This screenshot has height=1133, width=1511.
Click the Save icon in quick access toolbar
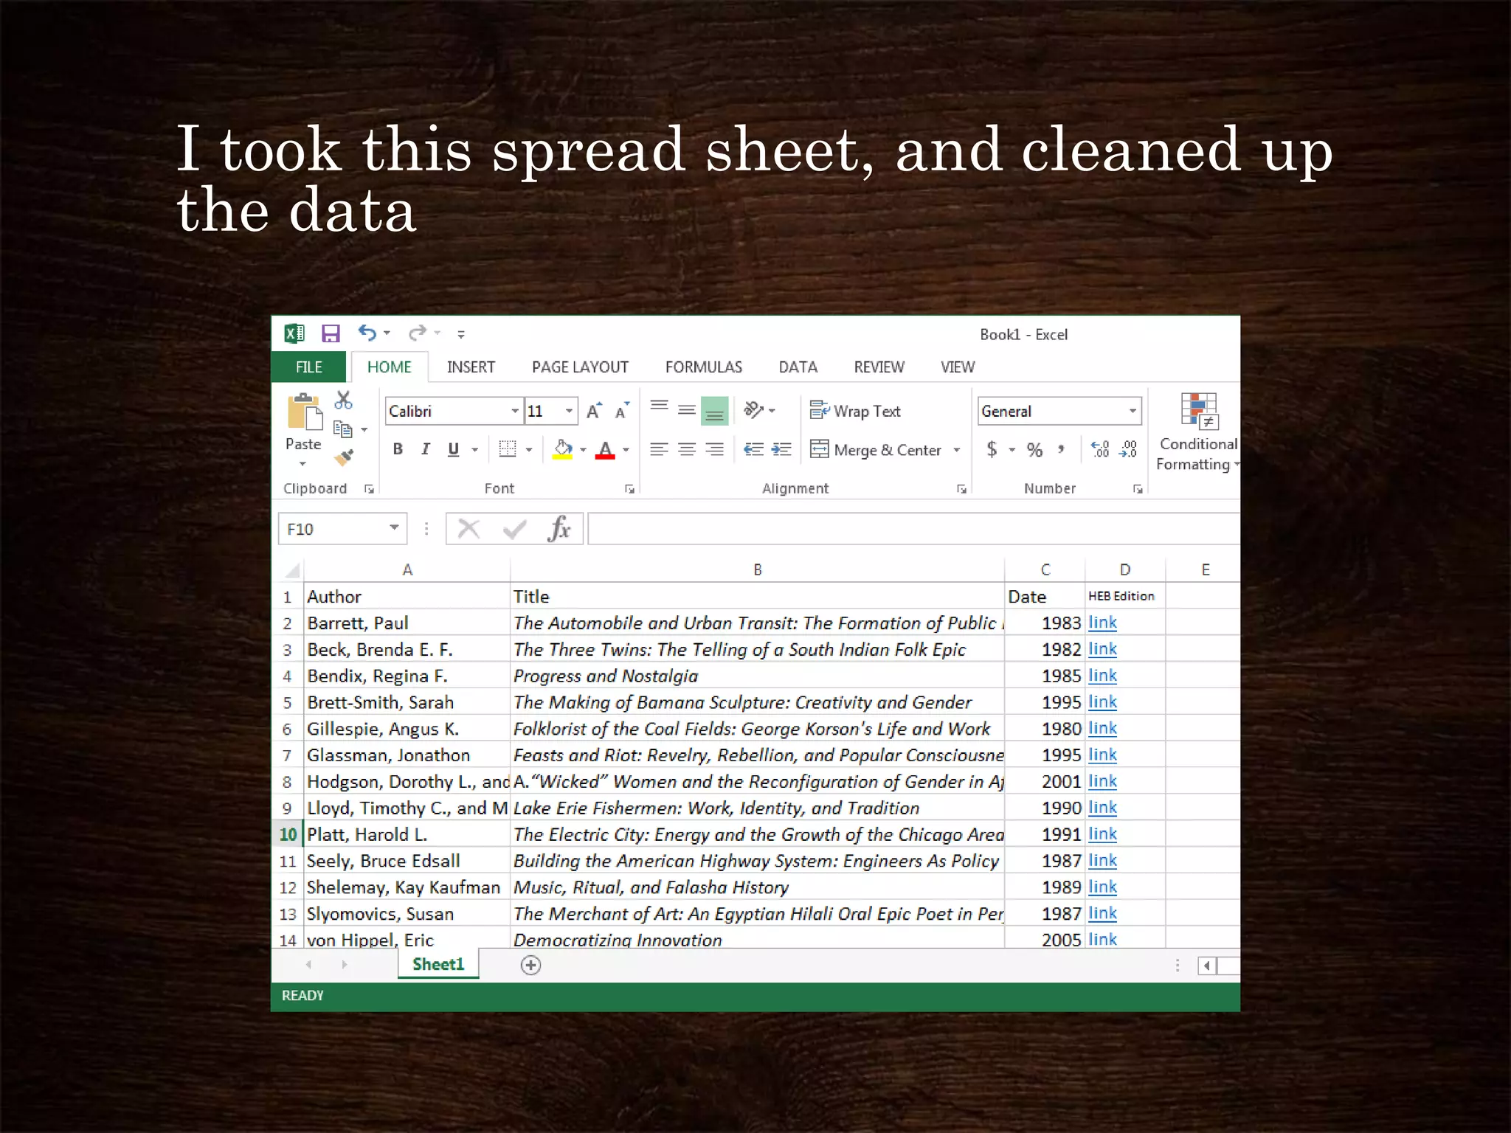[x=331, y=333]
